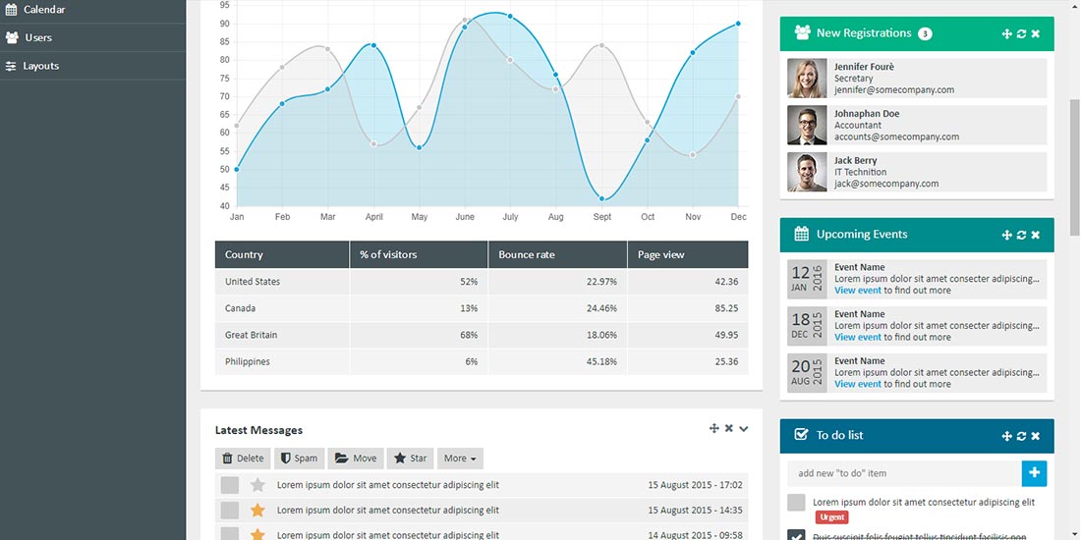
Task: Click the New Registrations people icon
Action: point(802,32)
